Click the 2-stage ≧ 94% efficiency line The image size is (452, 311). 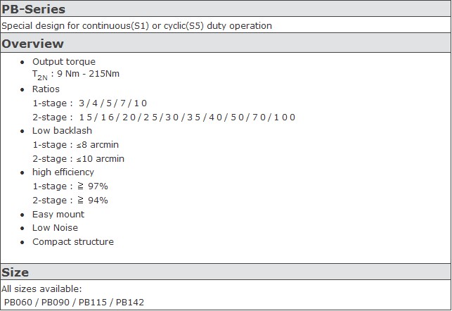[x=70, y=201]
